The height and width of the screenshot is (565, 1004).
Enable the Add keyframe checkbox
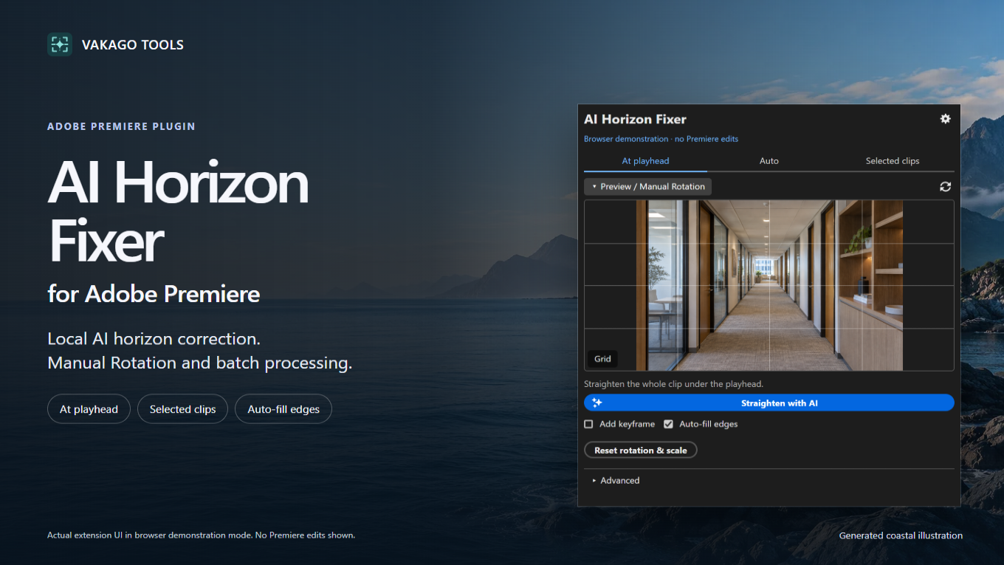(x=588, y=424)
